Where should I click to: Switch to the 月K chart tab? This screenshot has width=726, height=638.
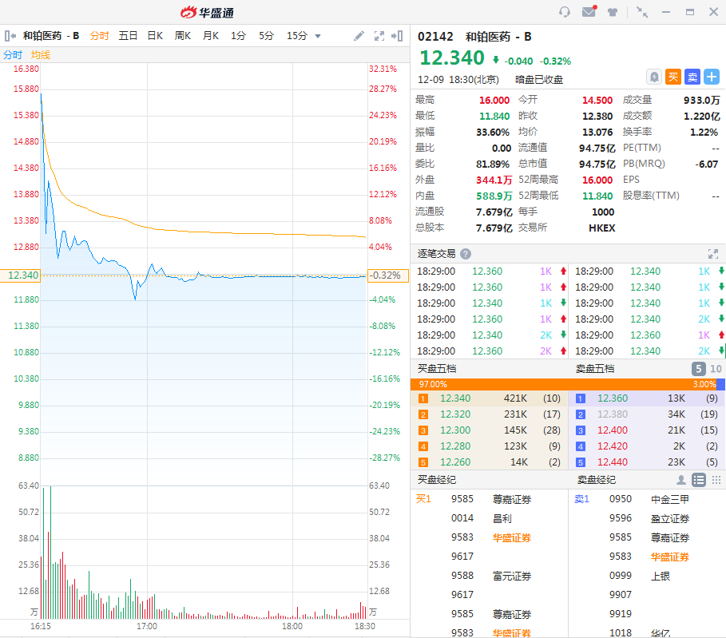(211, 36)
